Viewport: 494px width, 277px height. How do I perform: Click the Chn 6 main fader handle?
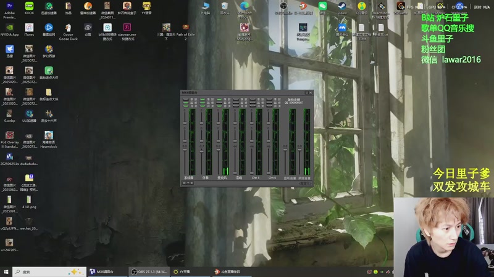coord(269,173)
